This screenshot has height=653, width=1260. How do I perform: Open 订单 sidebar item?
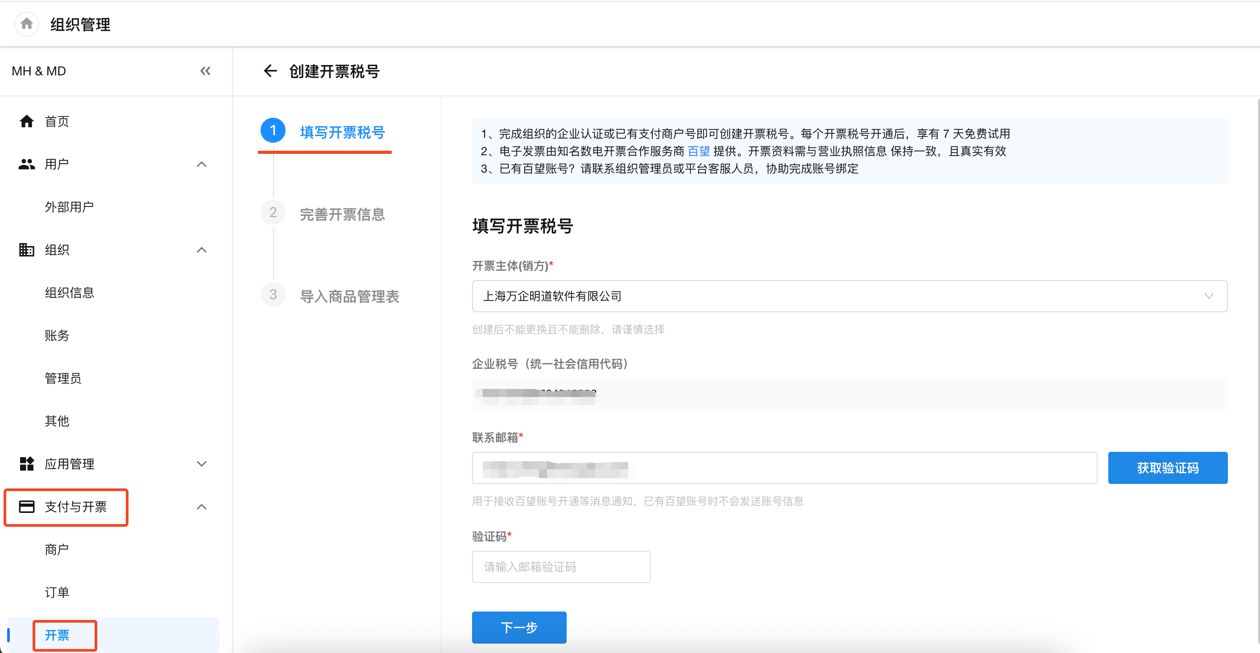(x=57, y=592)
